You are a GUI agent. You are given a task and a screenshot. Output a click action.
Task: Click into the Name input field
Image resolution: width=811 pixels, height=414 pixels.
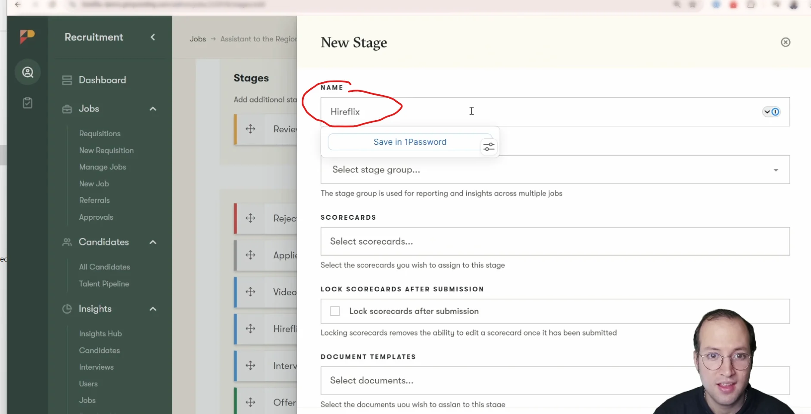pos(555,112)
